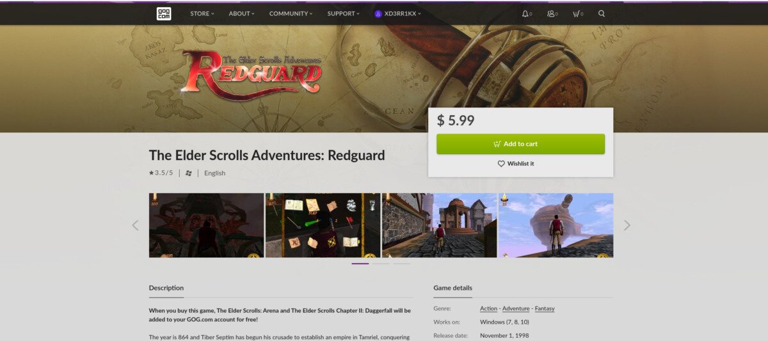Expand the STORE dropdown menu
768x341 pixels.
click(202, 13)
